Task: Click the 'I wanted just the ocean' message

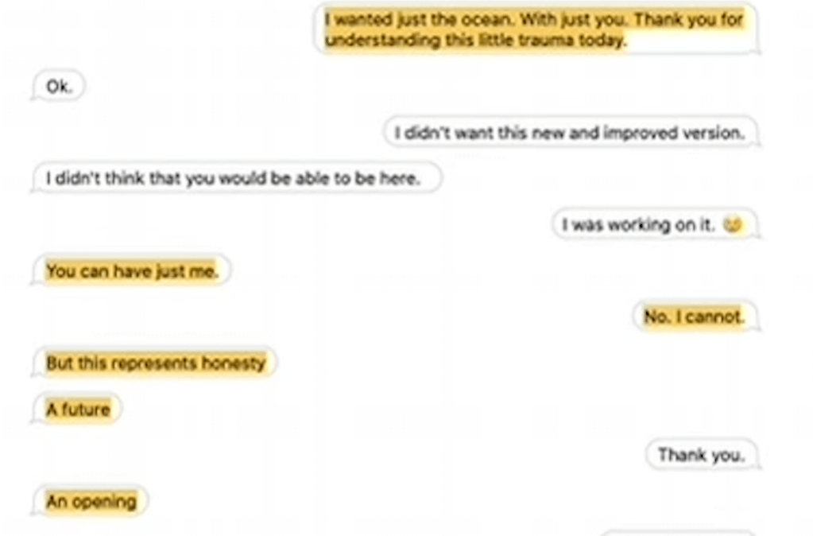Action: 536,29
